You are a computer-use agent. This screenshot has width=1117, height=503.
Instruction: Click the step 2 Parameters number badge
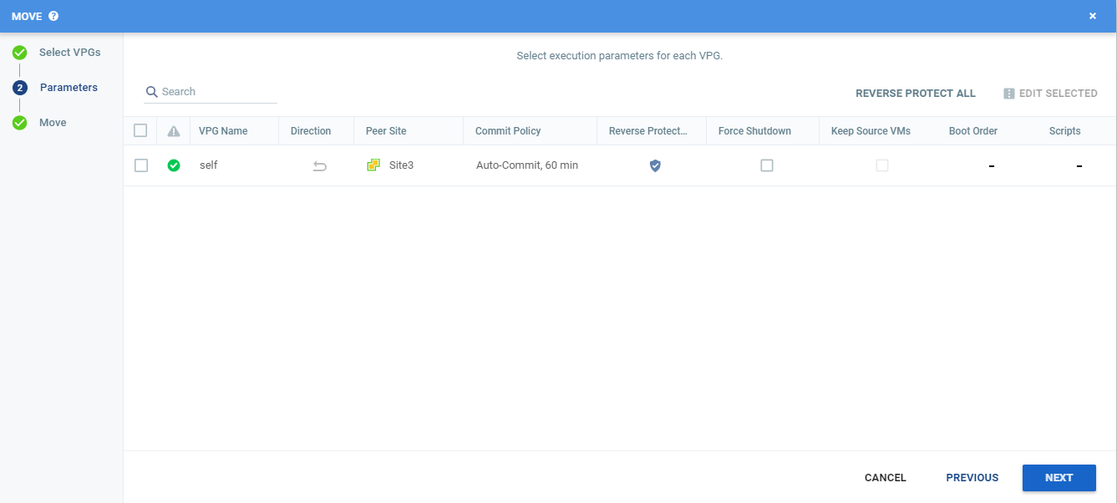[x=20, y=88]
